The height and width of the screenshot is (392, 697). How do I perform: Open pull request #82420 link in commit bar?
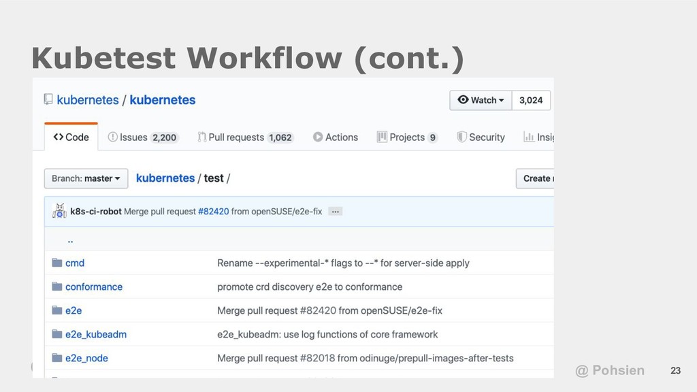pyautogui.click(x=213, y=212)
